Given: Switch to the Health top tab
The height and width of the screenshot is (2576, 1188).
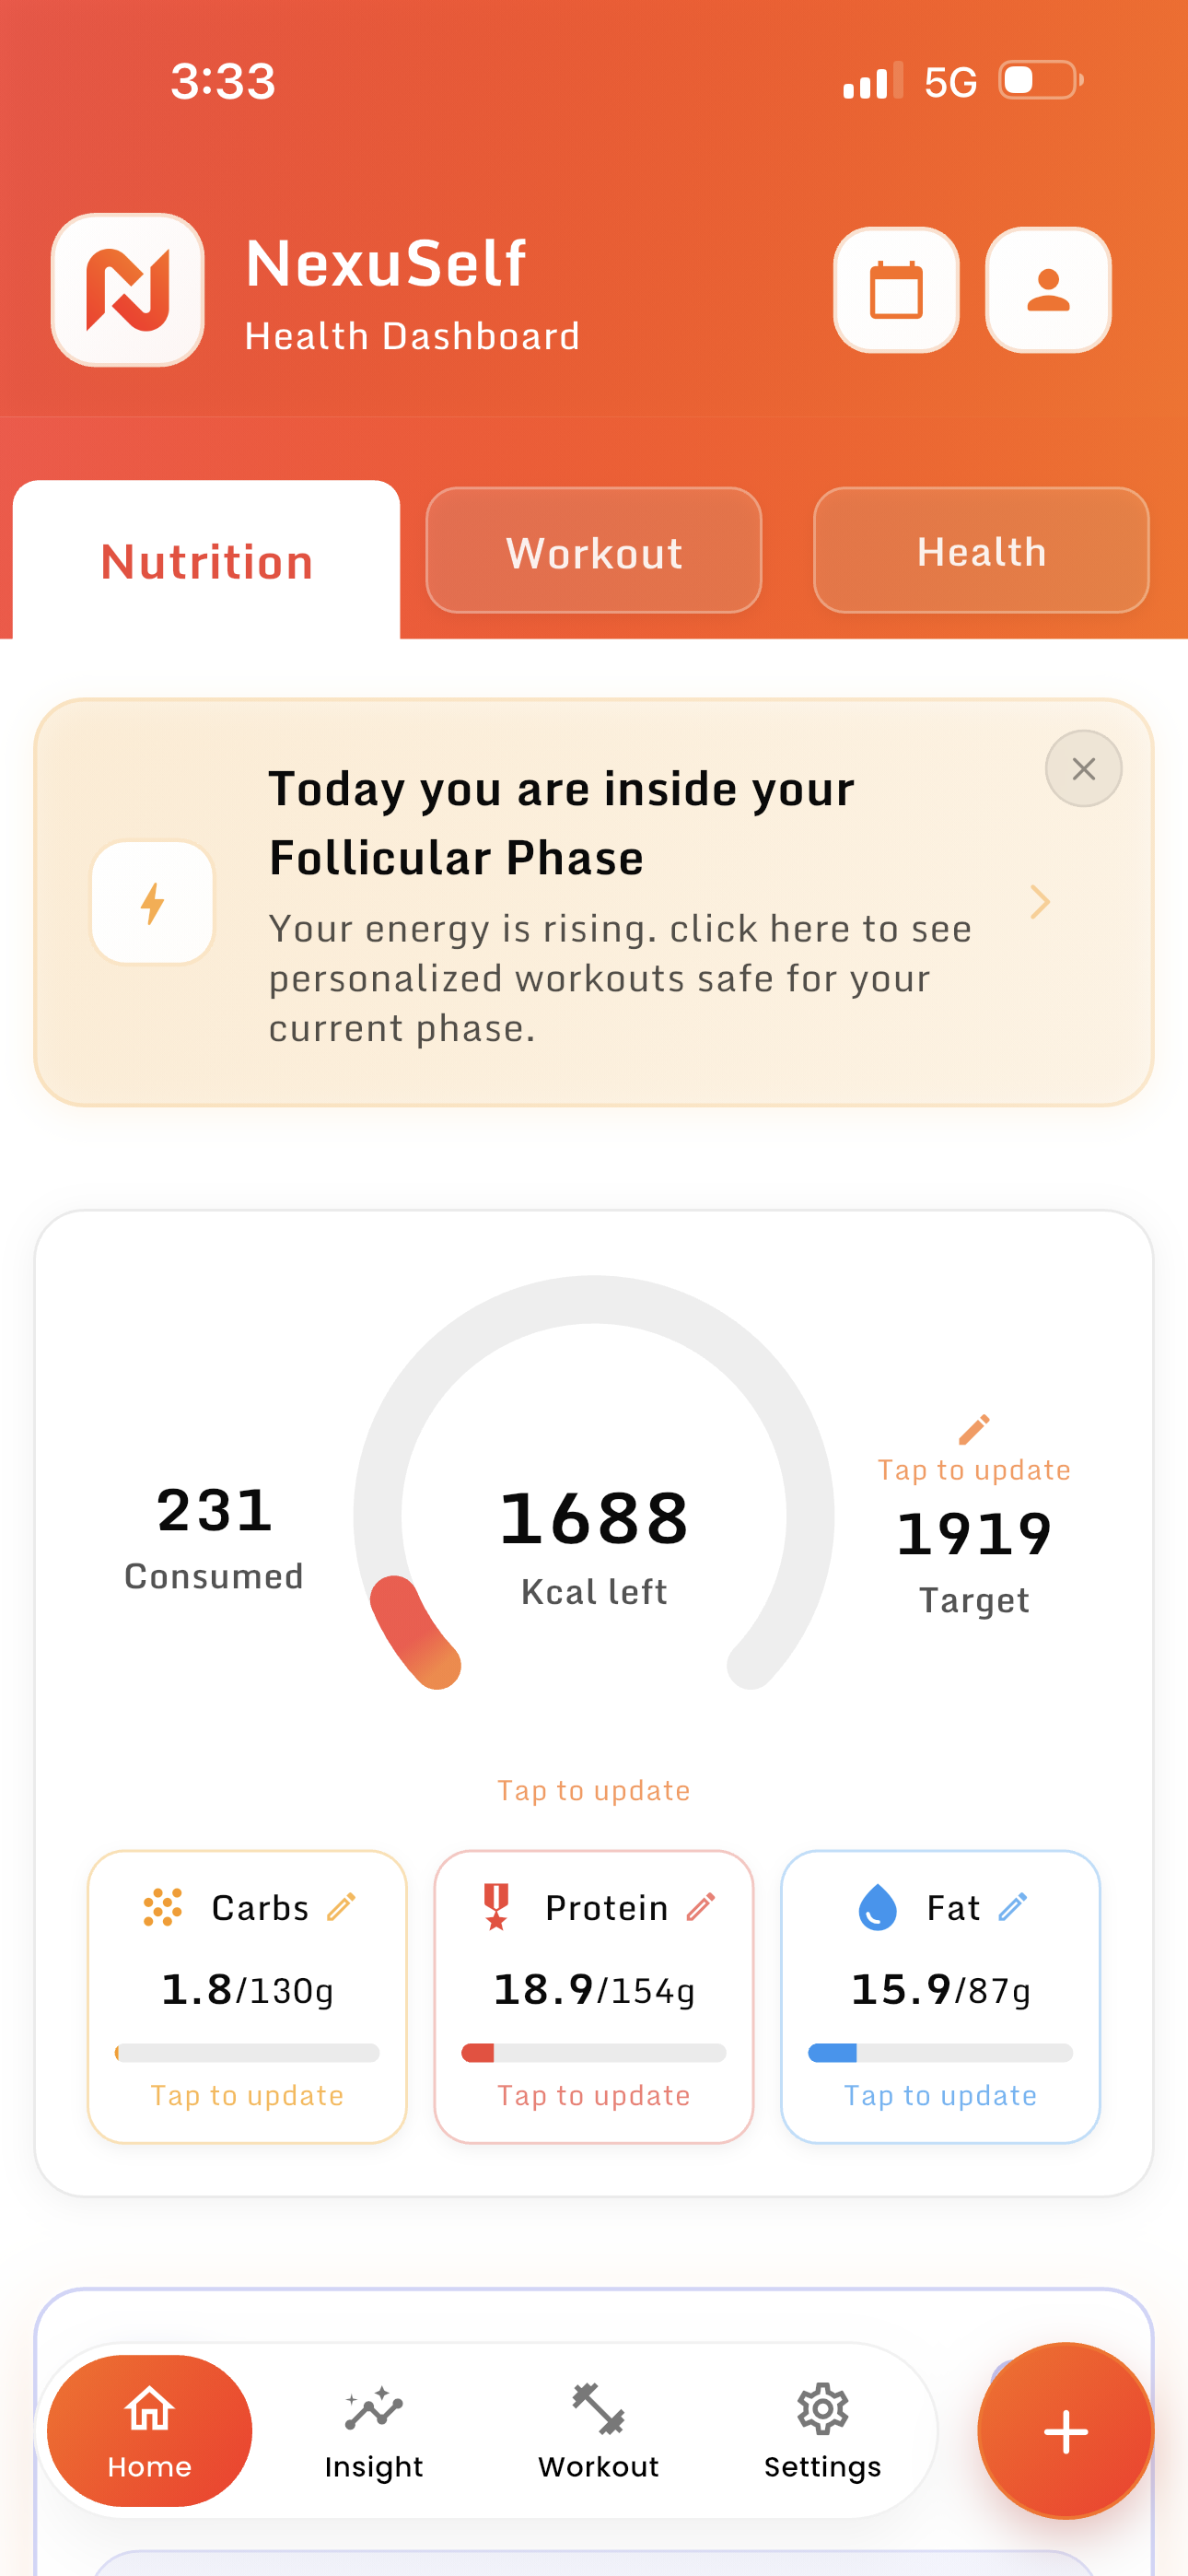Looking at the screenshot, I should [981, 551].
